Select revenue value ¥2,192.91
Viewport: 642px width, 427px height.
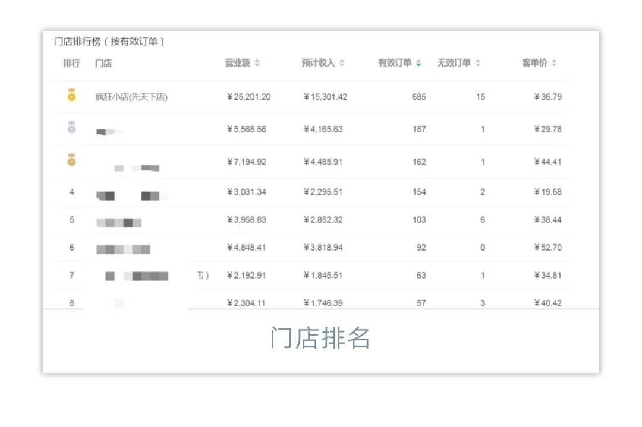click(247, 275)
